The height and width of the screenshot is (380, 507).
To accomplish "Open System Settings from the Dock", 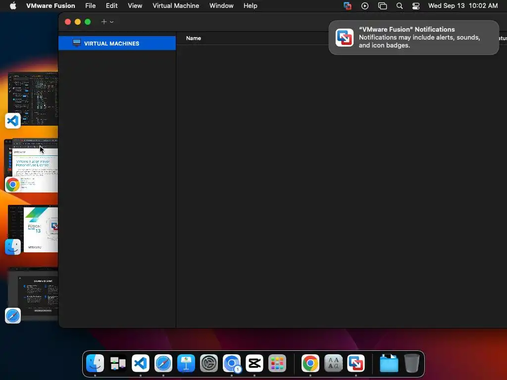I will click(x=209, y=363).
